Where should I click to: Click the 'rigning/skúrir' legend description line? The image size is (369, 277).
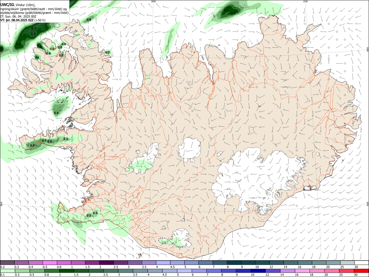point(33,9)
